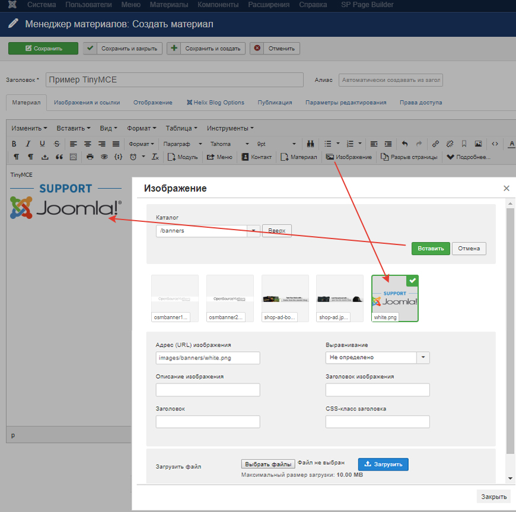Toggle the preview eye icon

click(x=104, y=157)
